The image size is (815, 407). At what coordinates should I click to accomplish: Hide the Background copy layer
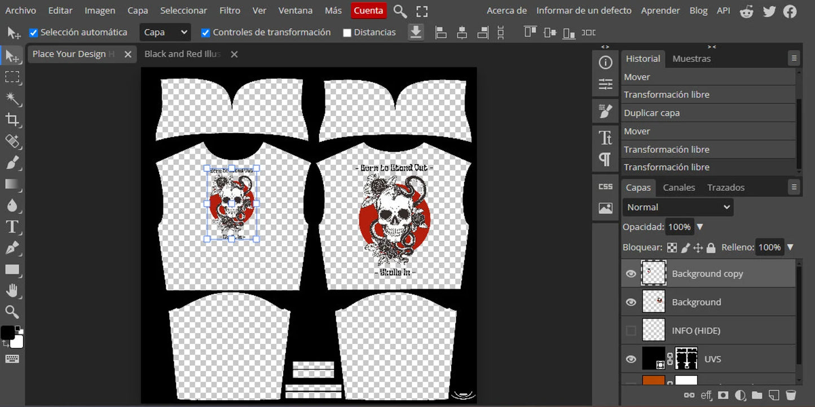pos(631,274)
